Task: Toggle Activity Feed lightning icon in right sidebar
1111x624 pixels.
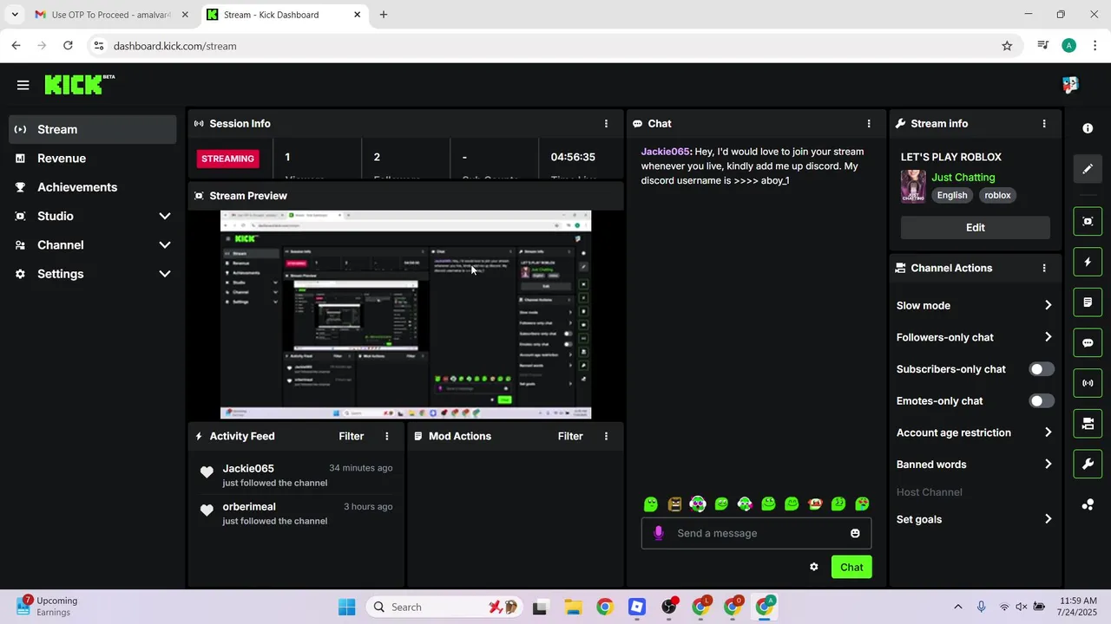Action: [1088, 262]
